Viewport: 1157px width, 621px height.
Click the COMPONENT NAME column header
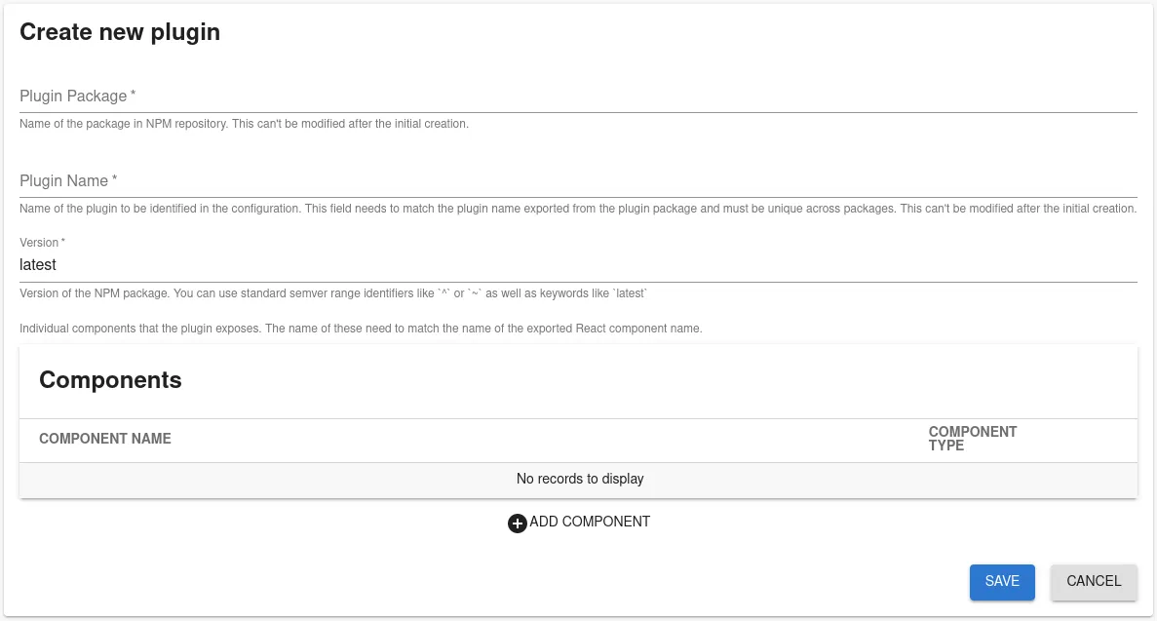tap(104, 439)
